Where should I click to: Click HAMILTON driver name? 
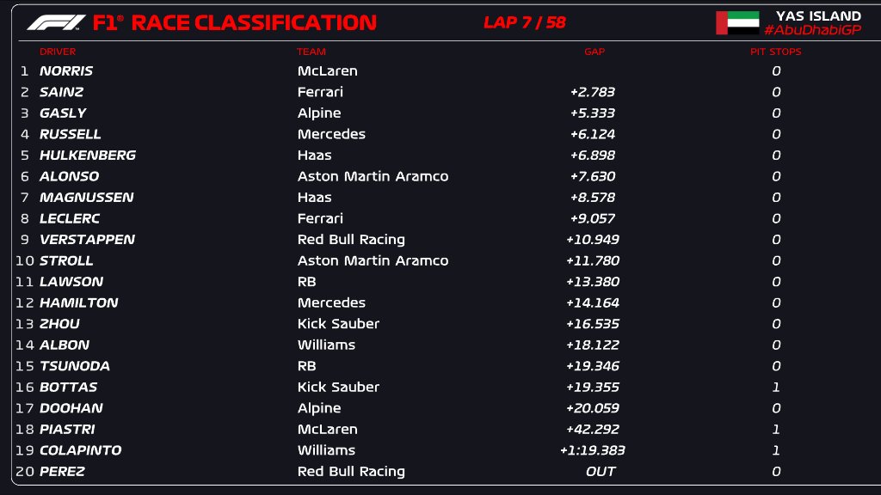coord(78,303)
